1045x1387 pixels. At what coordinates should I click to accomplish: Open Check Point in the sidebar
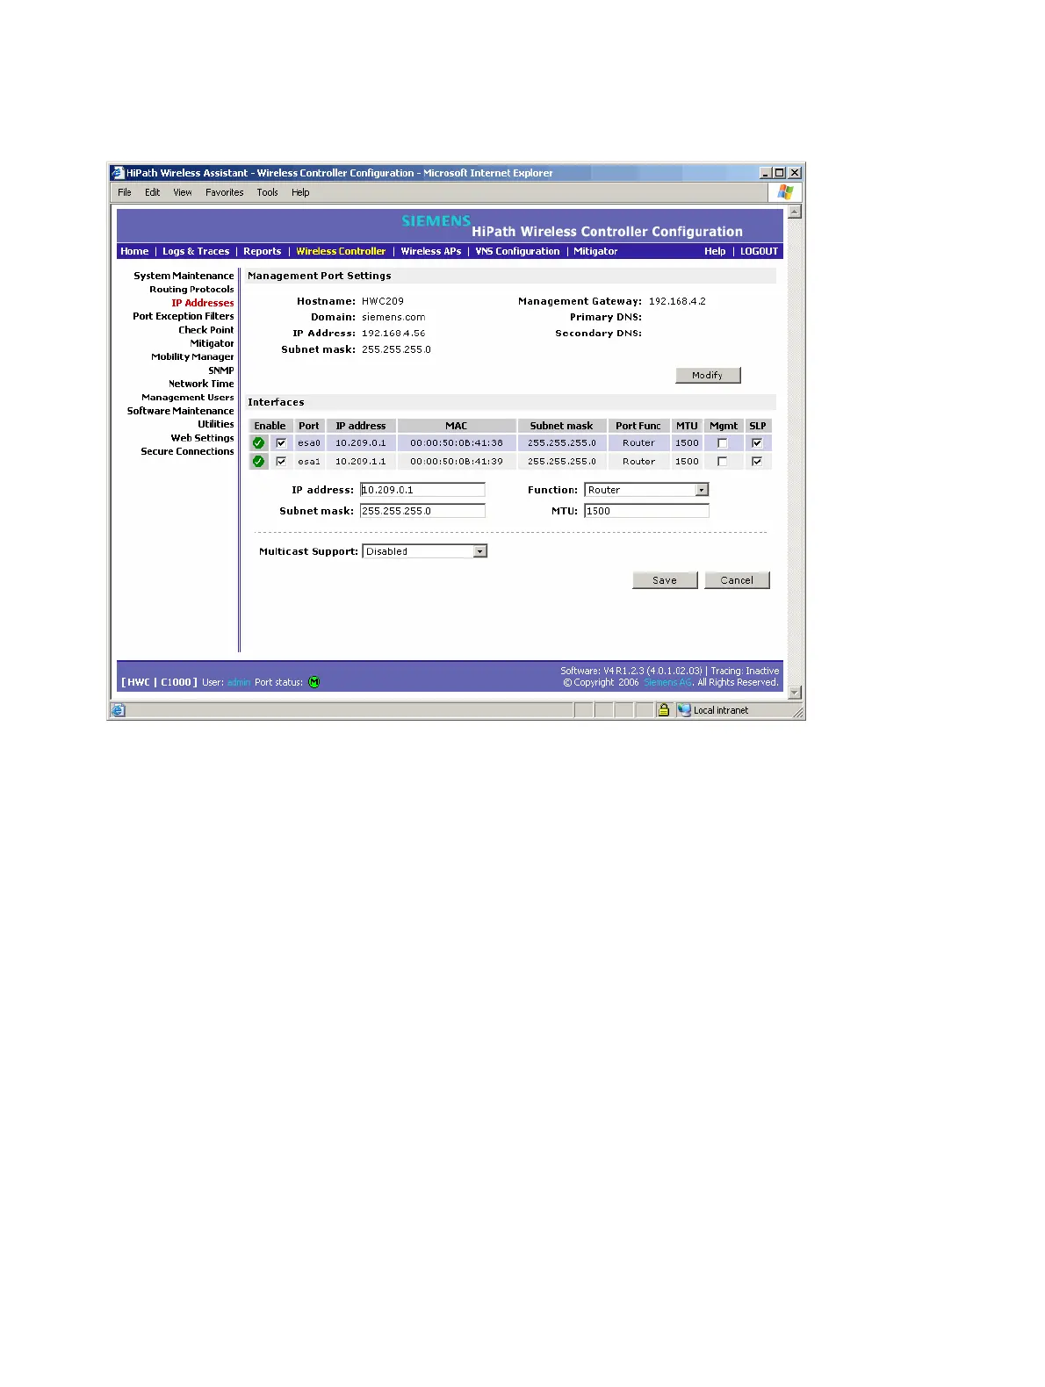tap(206, 330)
